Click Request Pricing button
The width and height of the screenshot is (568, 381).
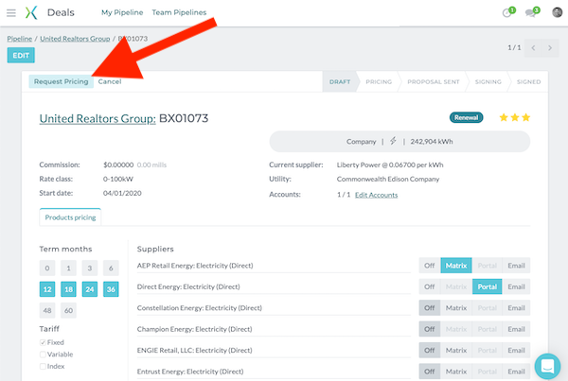(62, 81)
